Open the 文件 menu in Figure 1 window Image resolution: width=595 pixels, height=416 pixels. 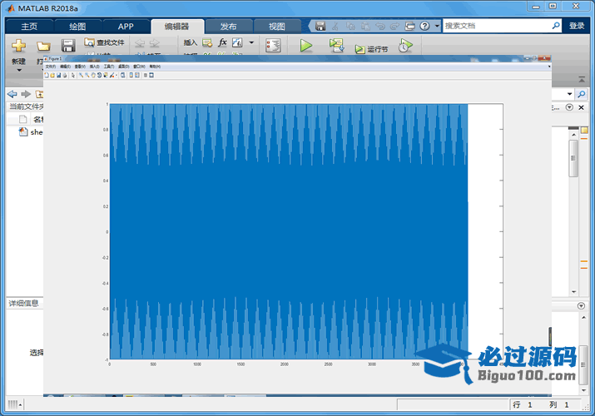[x=51, y=67]
